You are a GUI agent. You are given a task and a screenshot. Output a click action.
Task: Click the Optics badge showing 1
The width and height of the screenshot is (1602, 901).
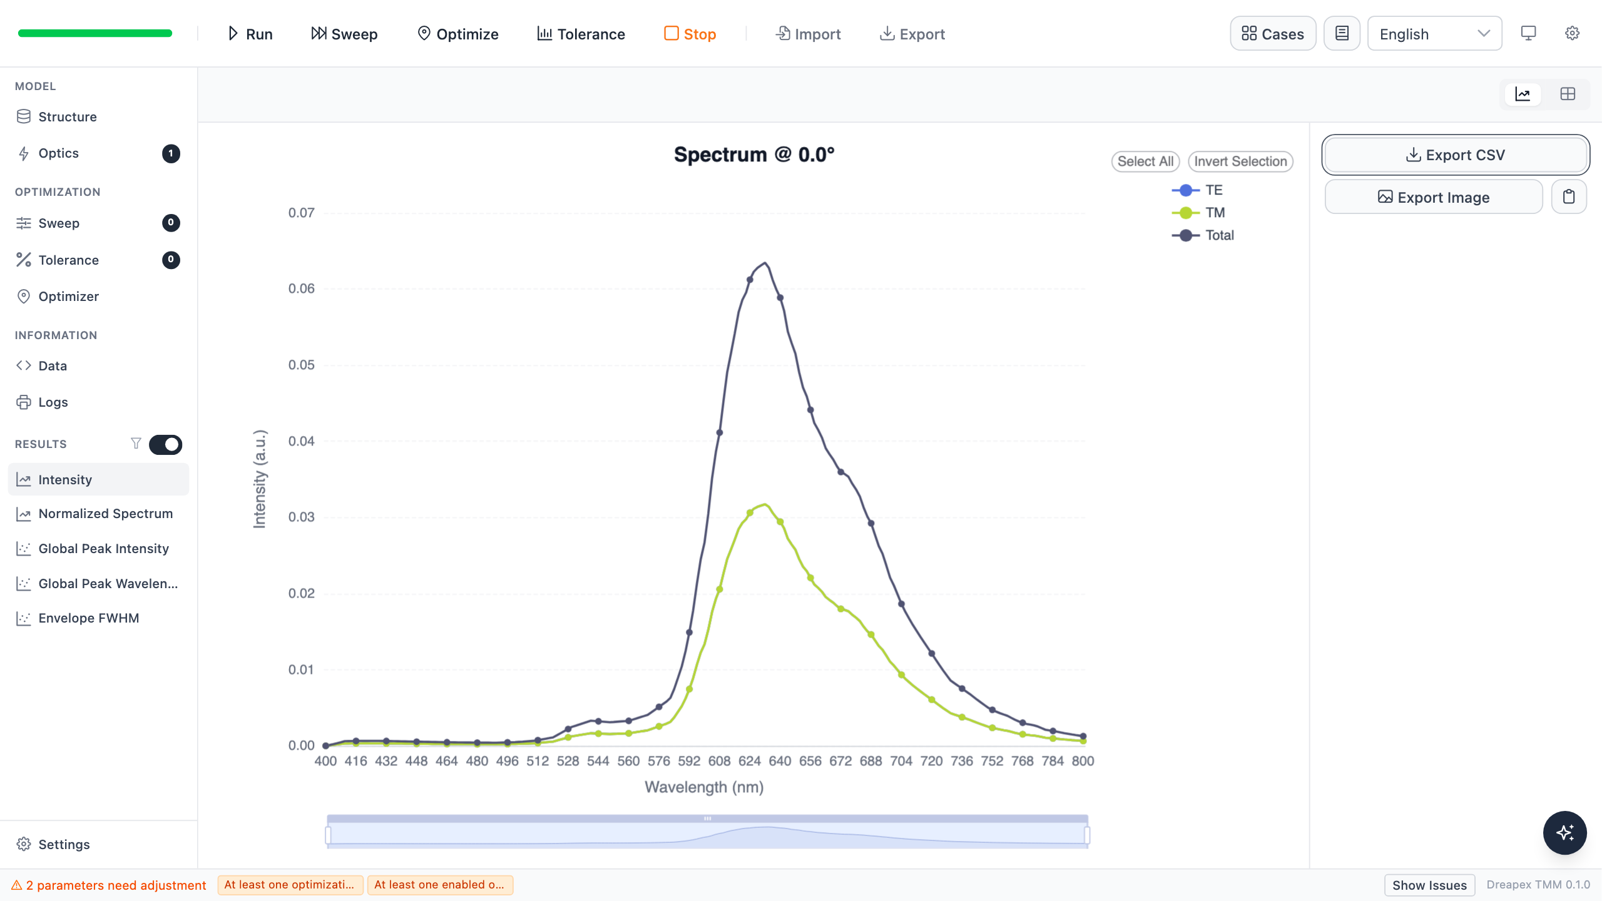[171, 153]
